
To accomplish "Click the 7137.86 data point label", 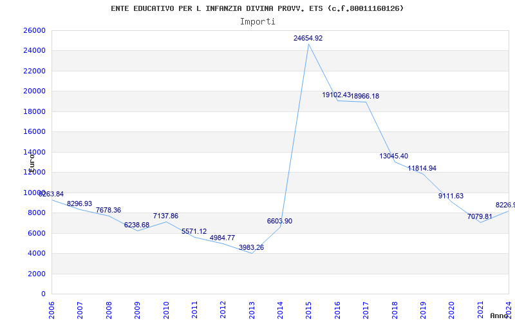I will point(165,216).
